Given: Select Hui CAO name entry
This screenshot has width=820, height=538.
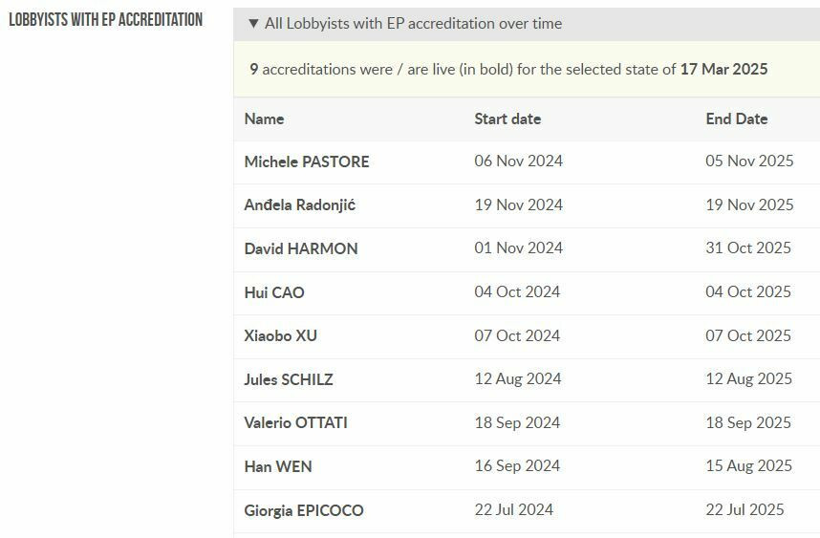Looking at the screenshot, I should coord(274,292).
